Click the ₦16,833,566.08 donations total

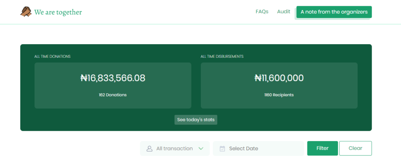[113, 78]
